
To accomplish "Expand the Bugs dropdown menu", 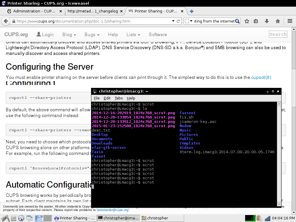I will (92, 34).
